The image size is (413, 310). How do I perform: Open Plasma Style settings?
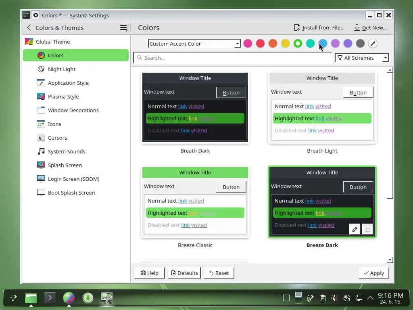76,96
